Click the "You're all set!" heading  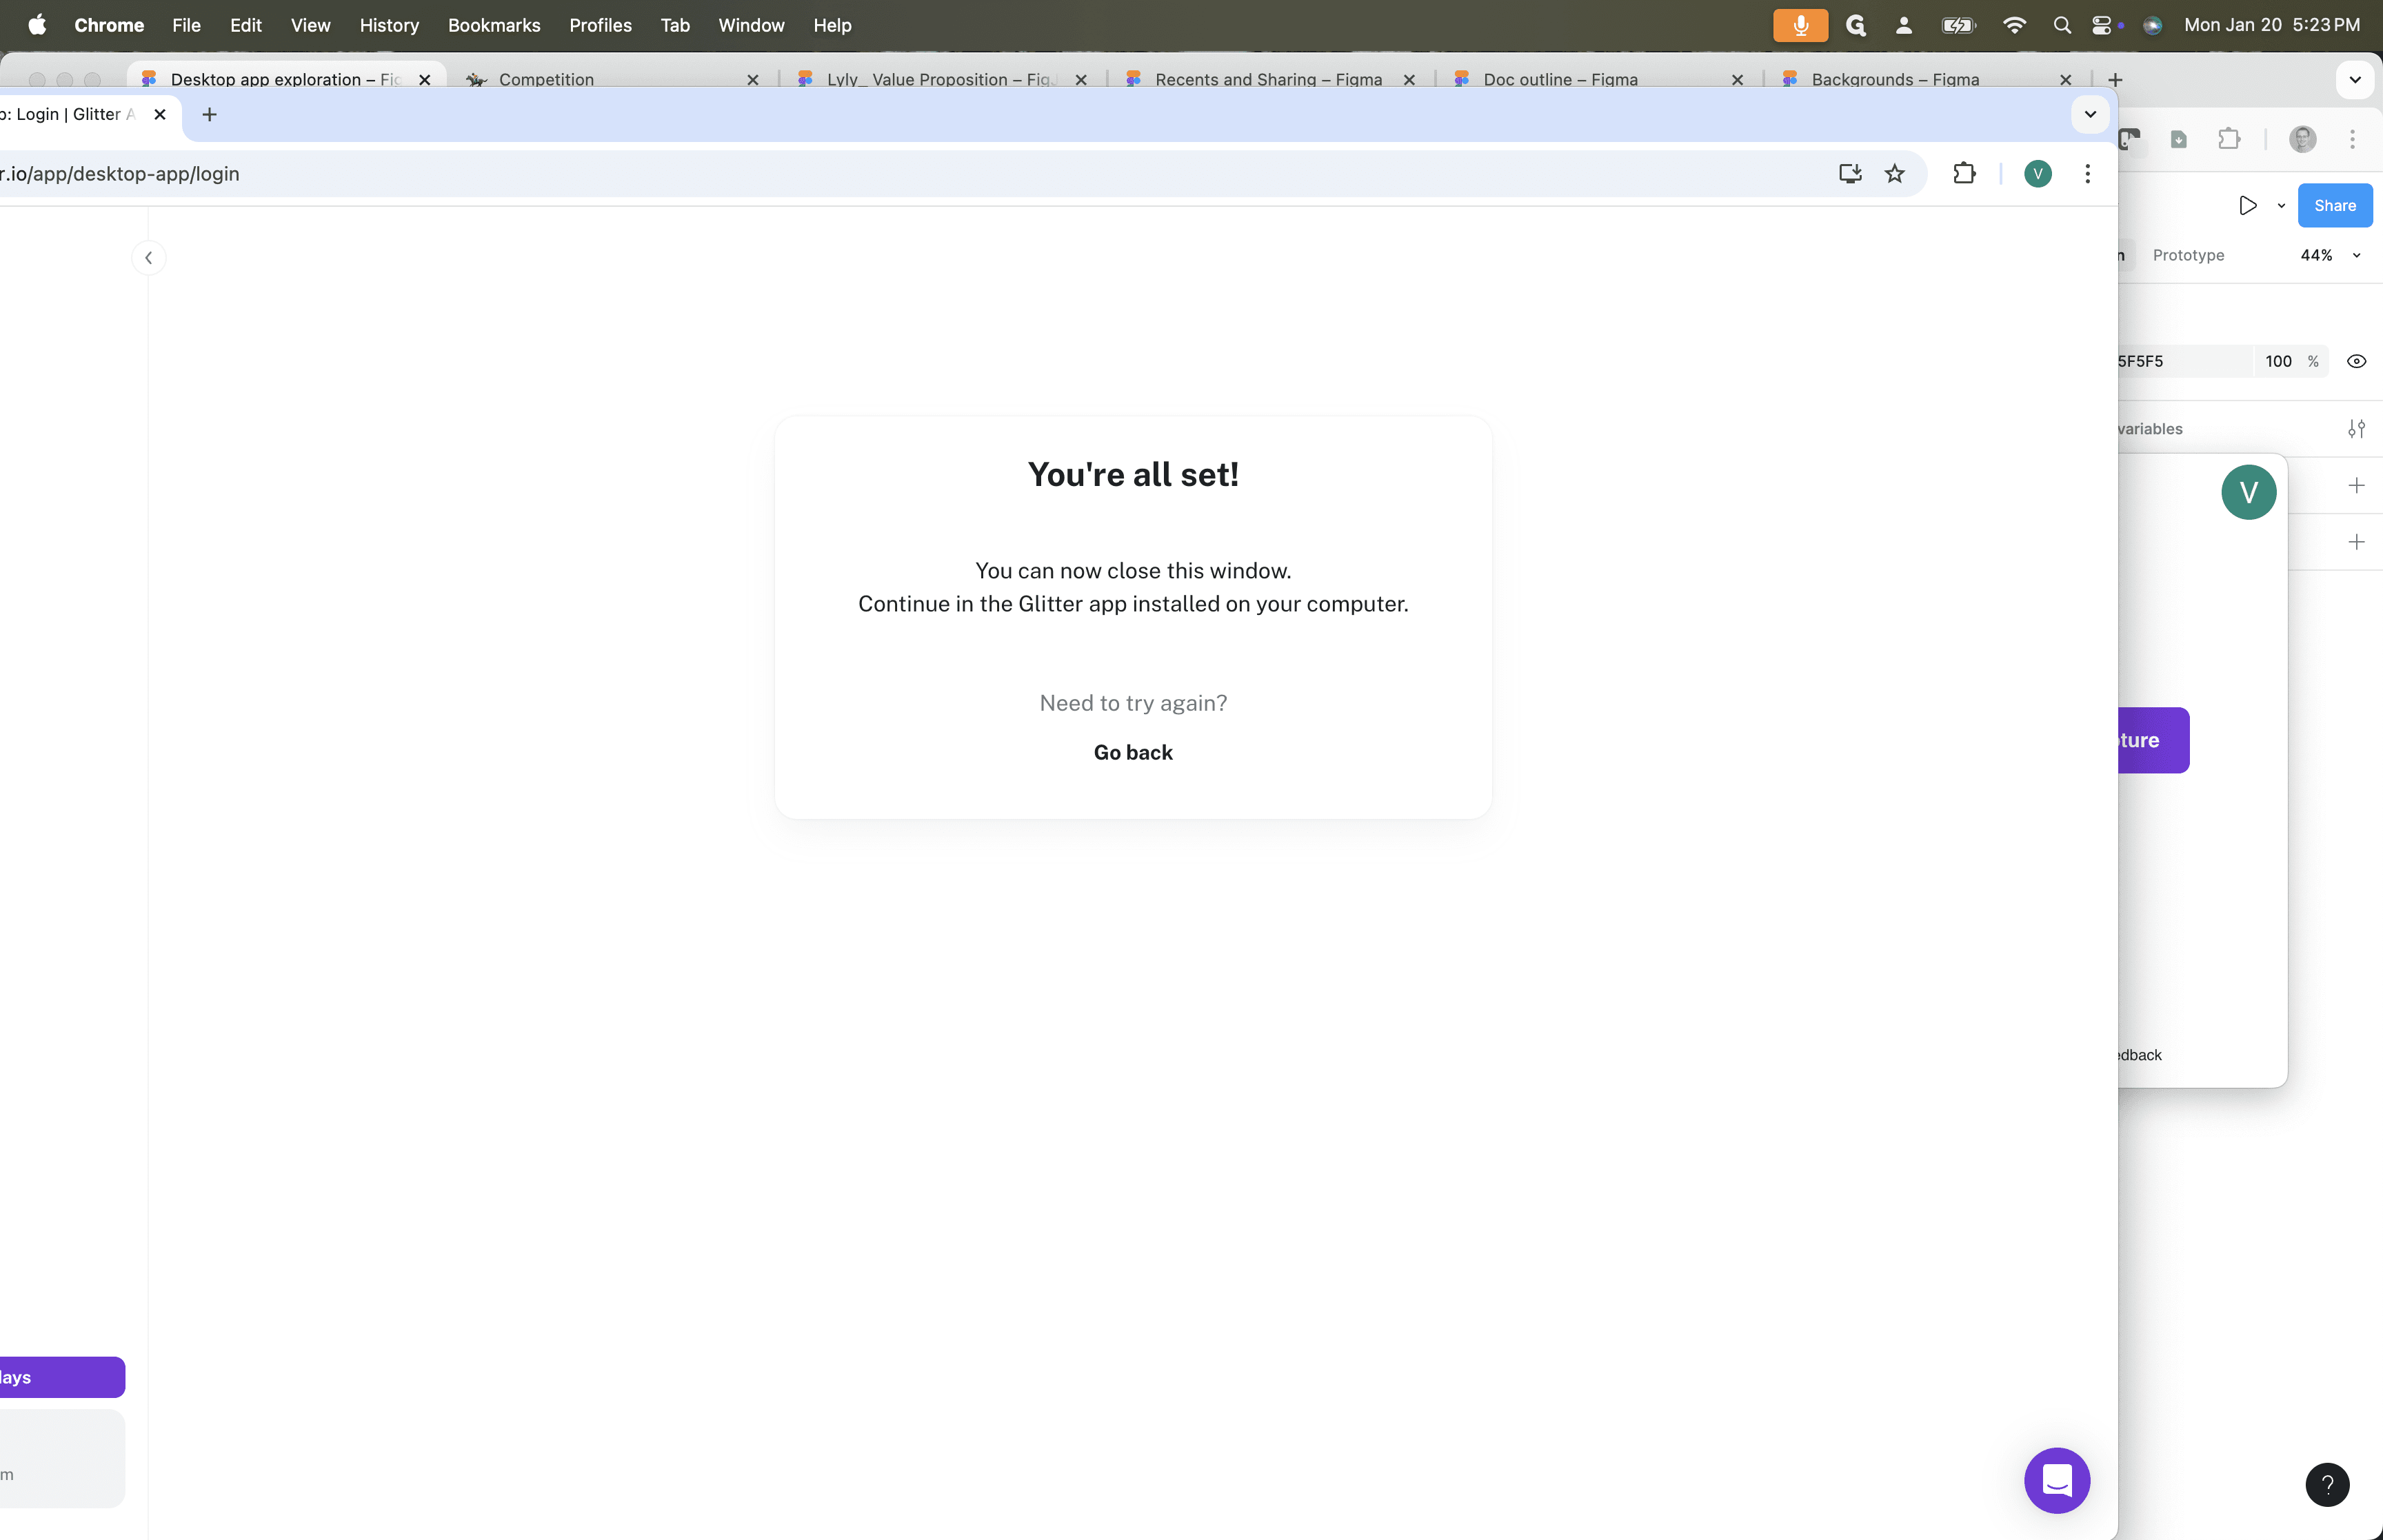[1133, 474]
